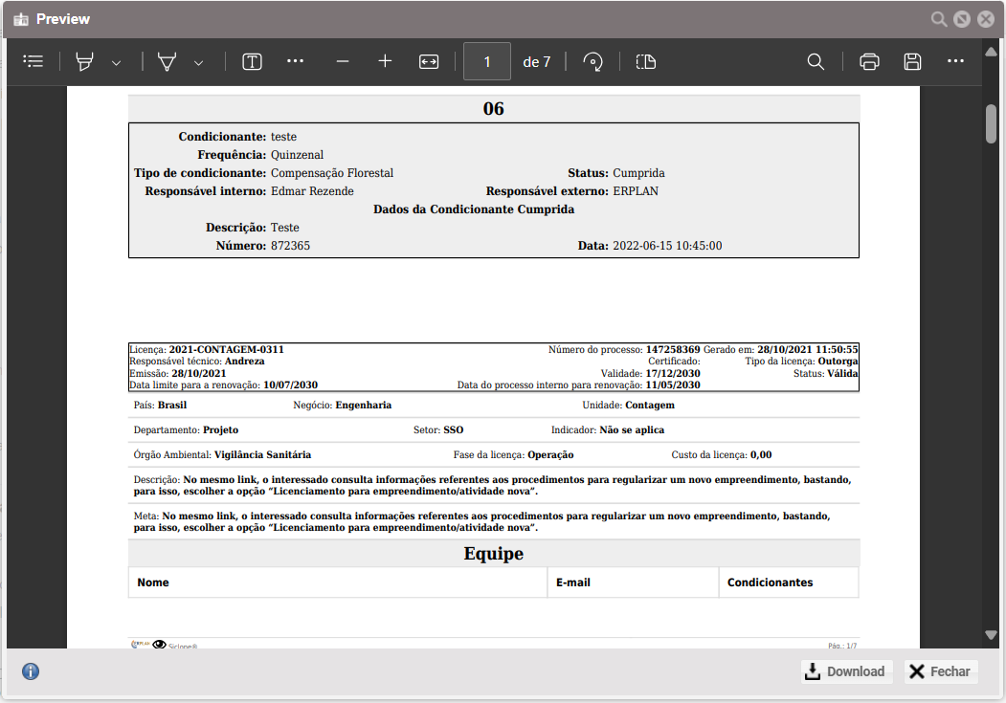
Task: Click the date '2022-06-15 10:45:00'
Action: pyautogui.click(x=667, y=246)
